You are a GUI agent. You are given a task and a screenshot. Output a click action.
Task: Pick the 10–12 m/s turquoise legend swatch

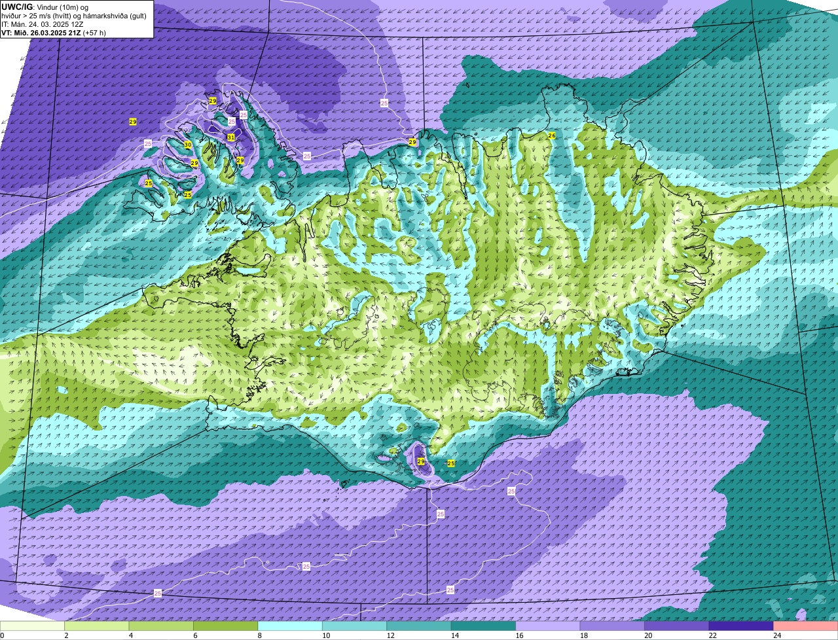355,626
